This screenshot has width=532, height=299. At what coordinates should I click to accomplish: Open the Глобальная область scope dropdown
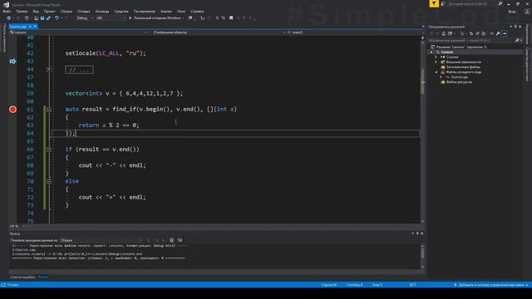point(217,32)
